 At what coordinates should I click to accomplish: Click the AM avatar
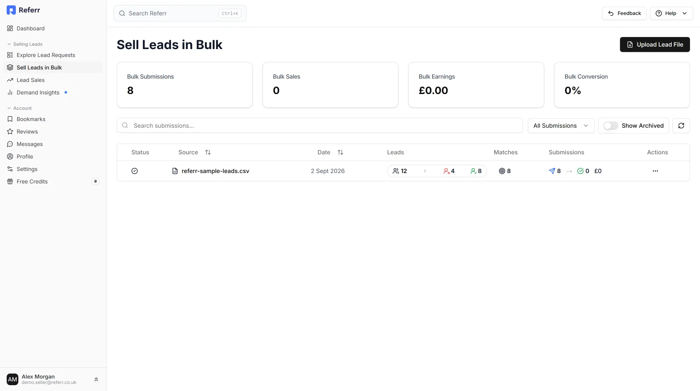tap(12, 379)
